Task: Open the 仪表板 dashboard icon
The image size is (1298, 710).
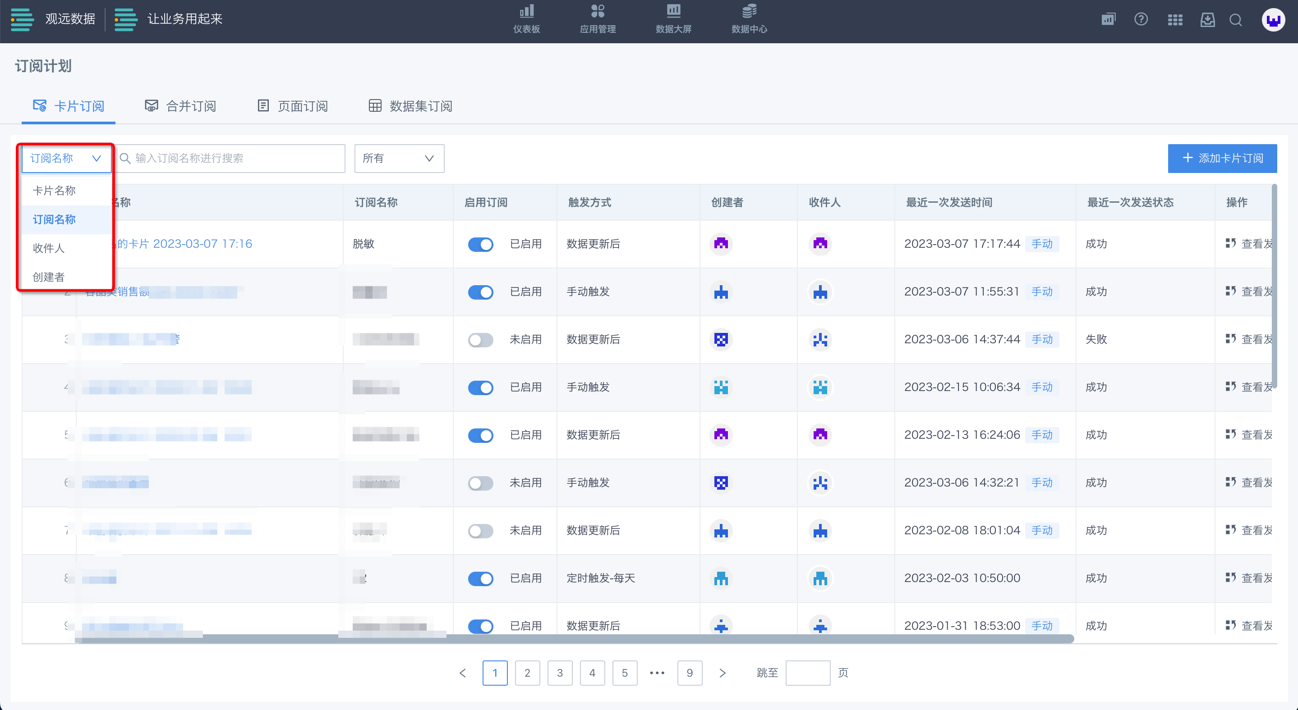Action: 526,19
